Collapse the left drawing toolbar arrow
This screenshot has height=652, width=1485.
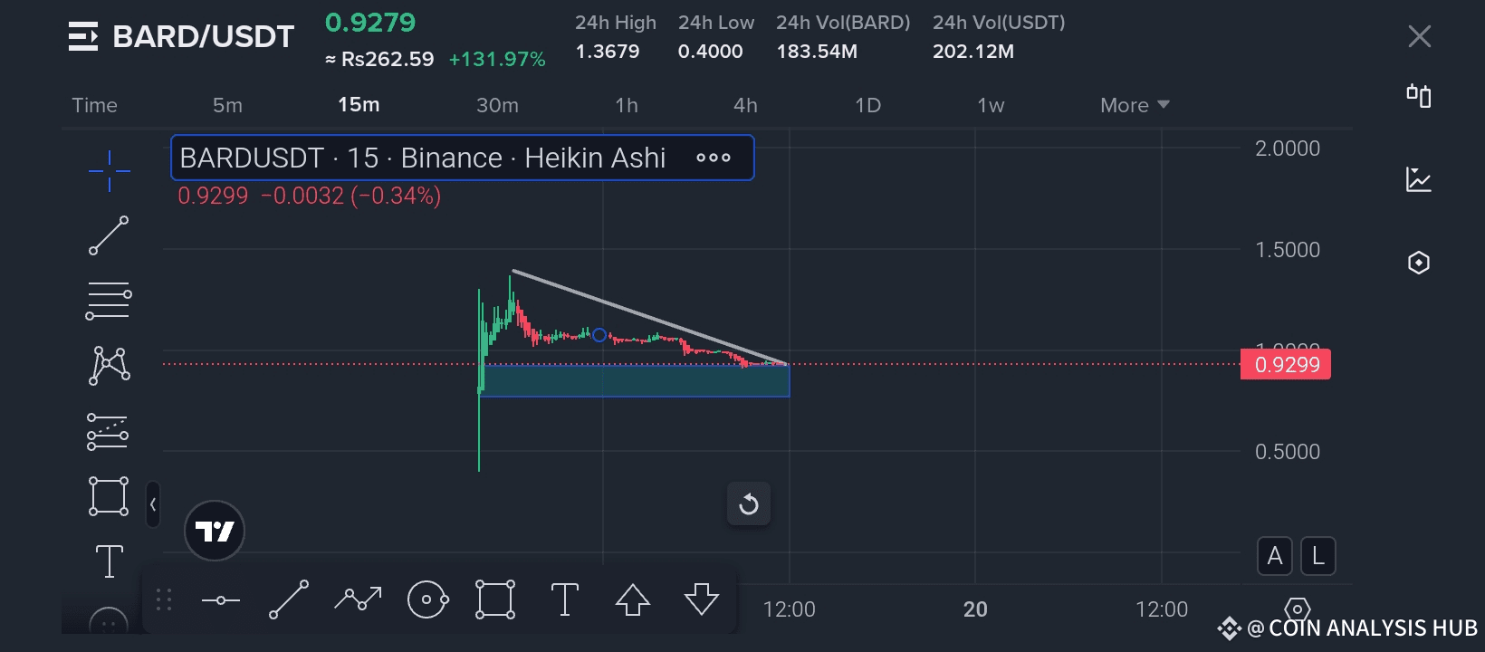click(x=153, y=504)
